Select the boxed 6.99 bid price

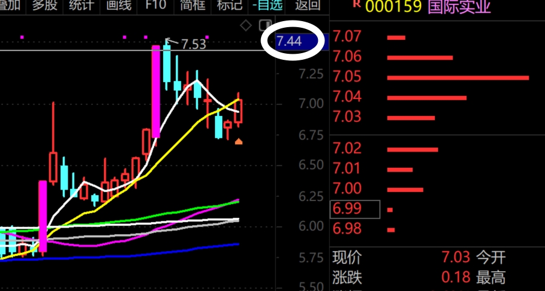[347, 209]
